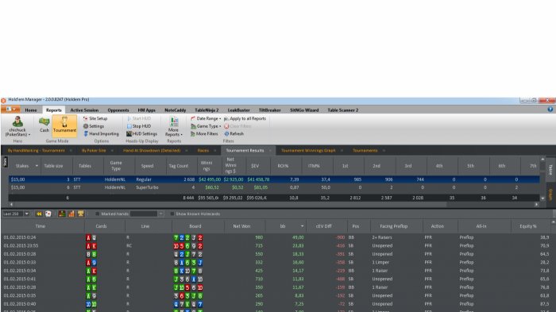Image resolution: width=556 pixels, height=312 pixels.
Task: Expand the chichuck (PokerStars) hero dropdown
Action: pyautogui.click(x=17, y=133)
